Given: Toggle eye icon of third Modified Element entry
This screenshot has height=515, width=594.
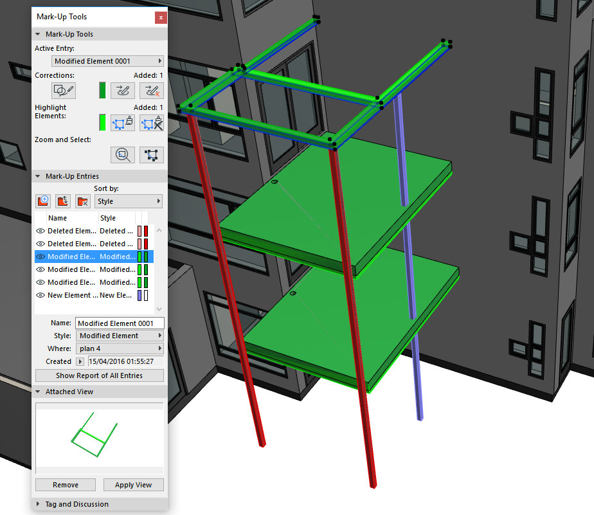Looking at the screenshot, I should click(x=40, y=282).
